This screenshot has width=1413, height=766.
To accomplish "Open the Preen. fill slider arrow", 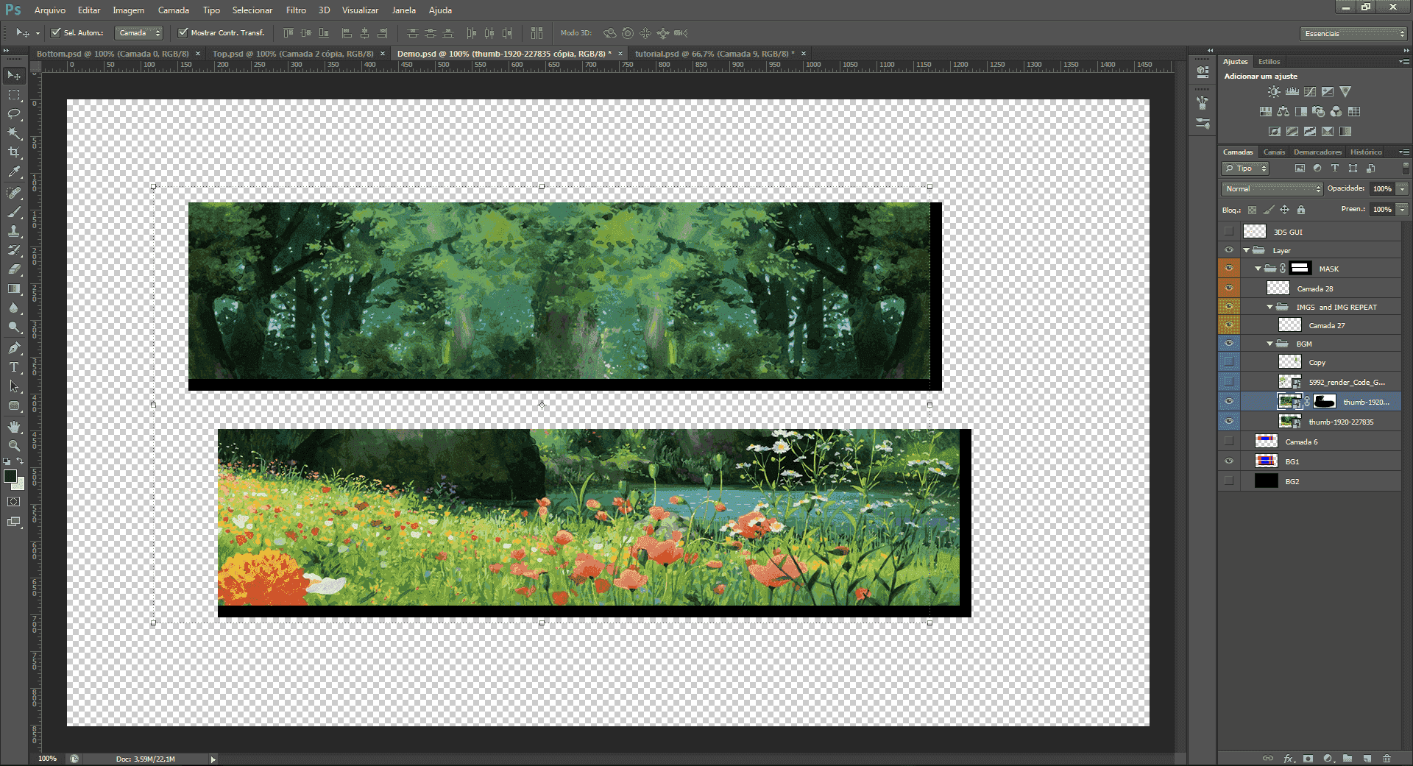I will pos(1403,210).
